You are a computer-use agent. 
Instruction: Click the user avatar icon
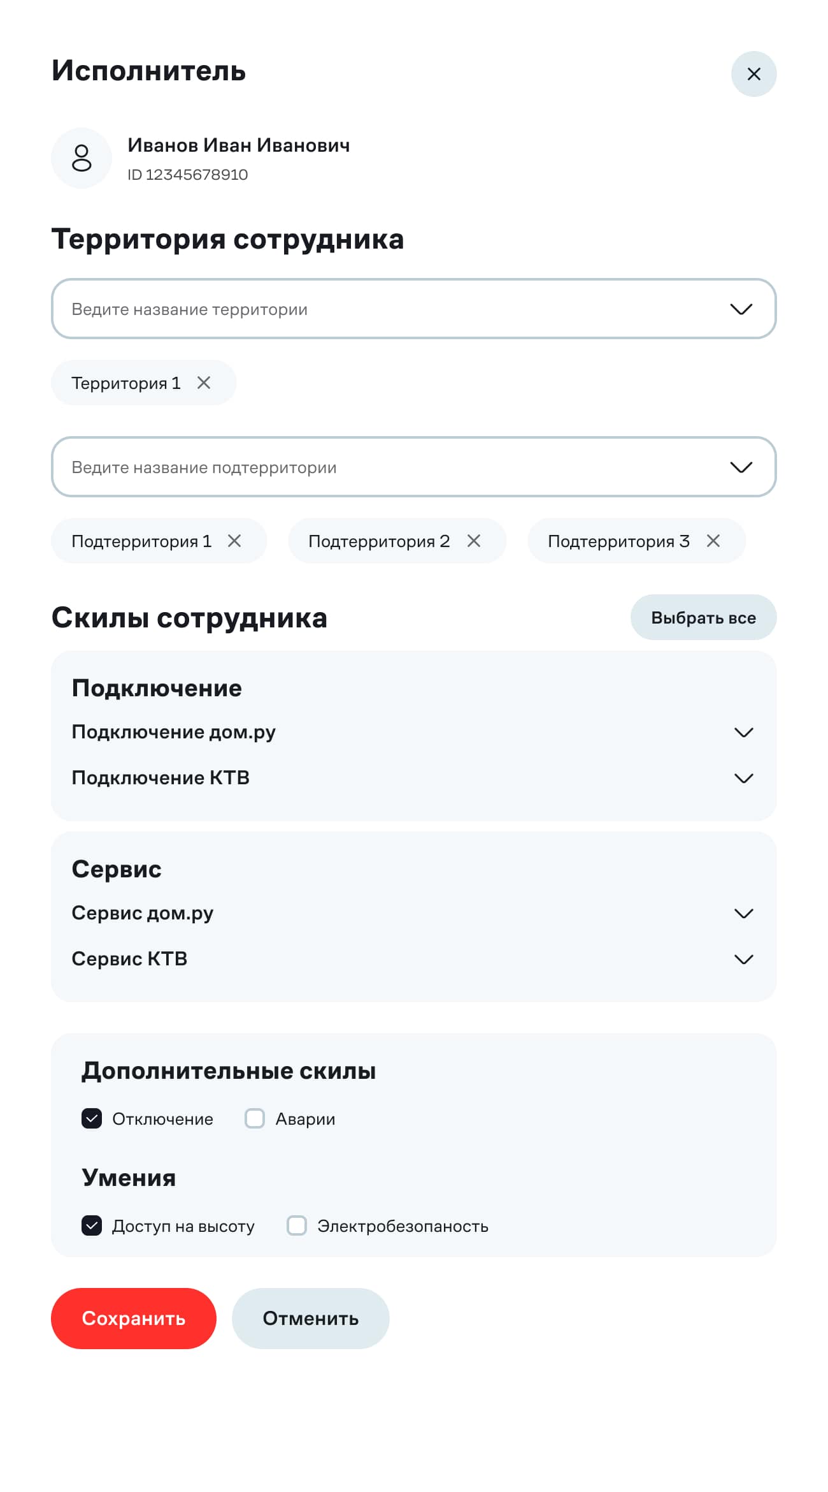[82, 158]
